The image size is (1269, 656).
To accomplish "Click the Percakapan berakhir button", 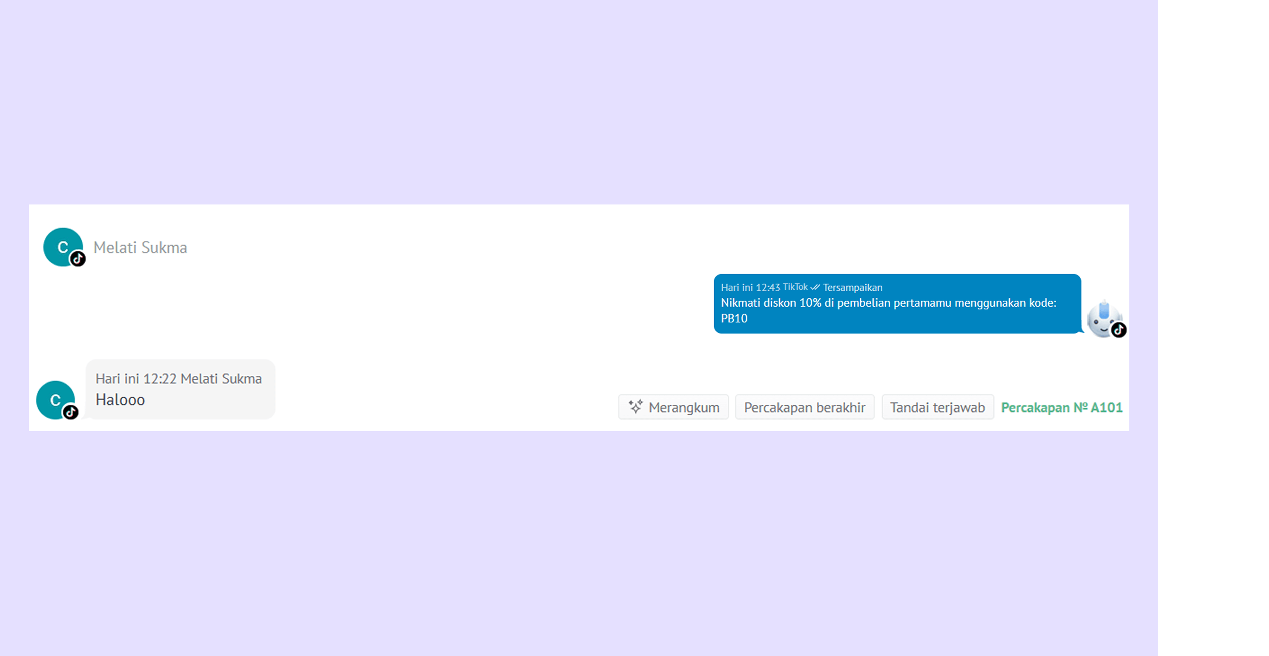I will (x=804, y=407).
